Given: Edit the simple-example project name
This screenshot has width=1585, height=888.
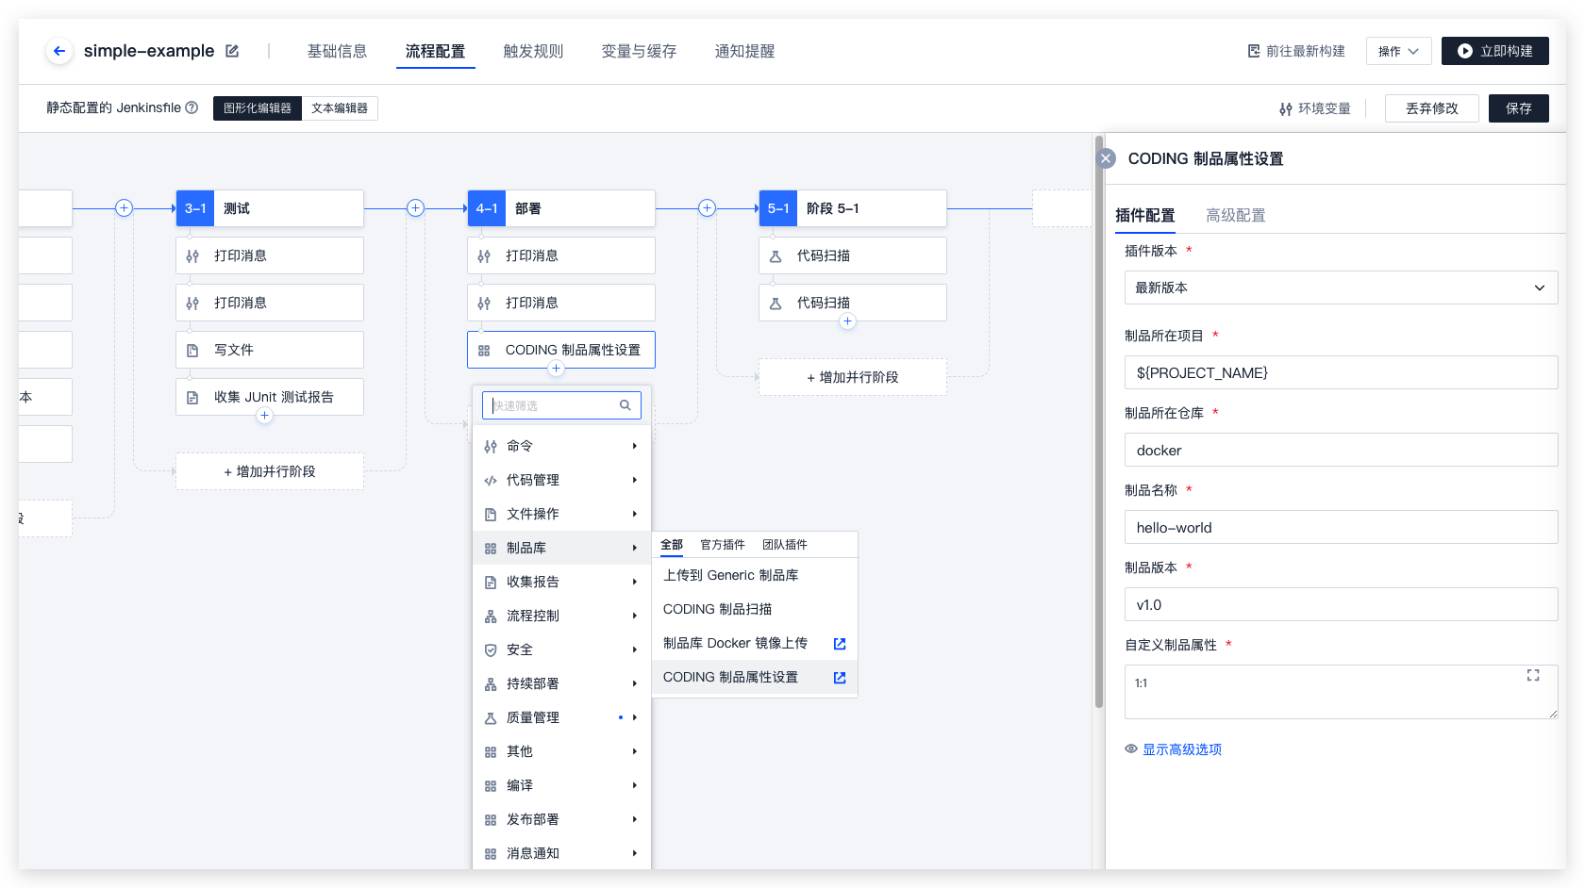Looking at the screenshot, I should tap(232, 51).
